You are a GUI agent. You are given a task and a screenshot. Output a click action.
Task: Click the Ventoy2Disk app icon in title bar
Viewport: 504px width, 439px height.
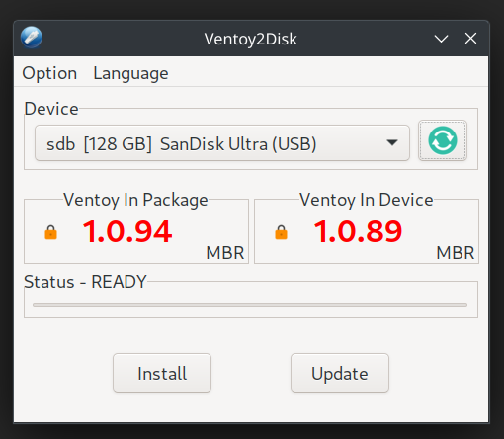pos(32,38)
